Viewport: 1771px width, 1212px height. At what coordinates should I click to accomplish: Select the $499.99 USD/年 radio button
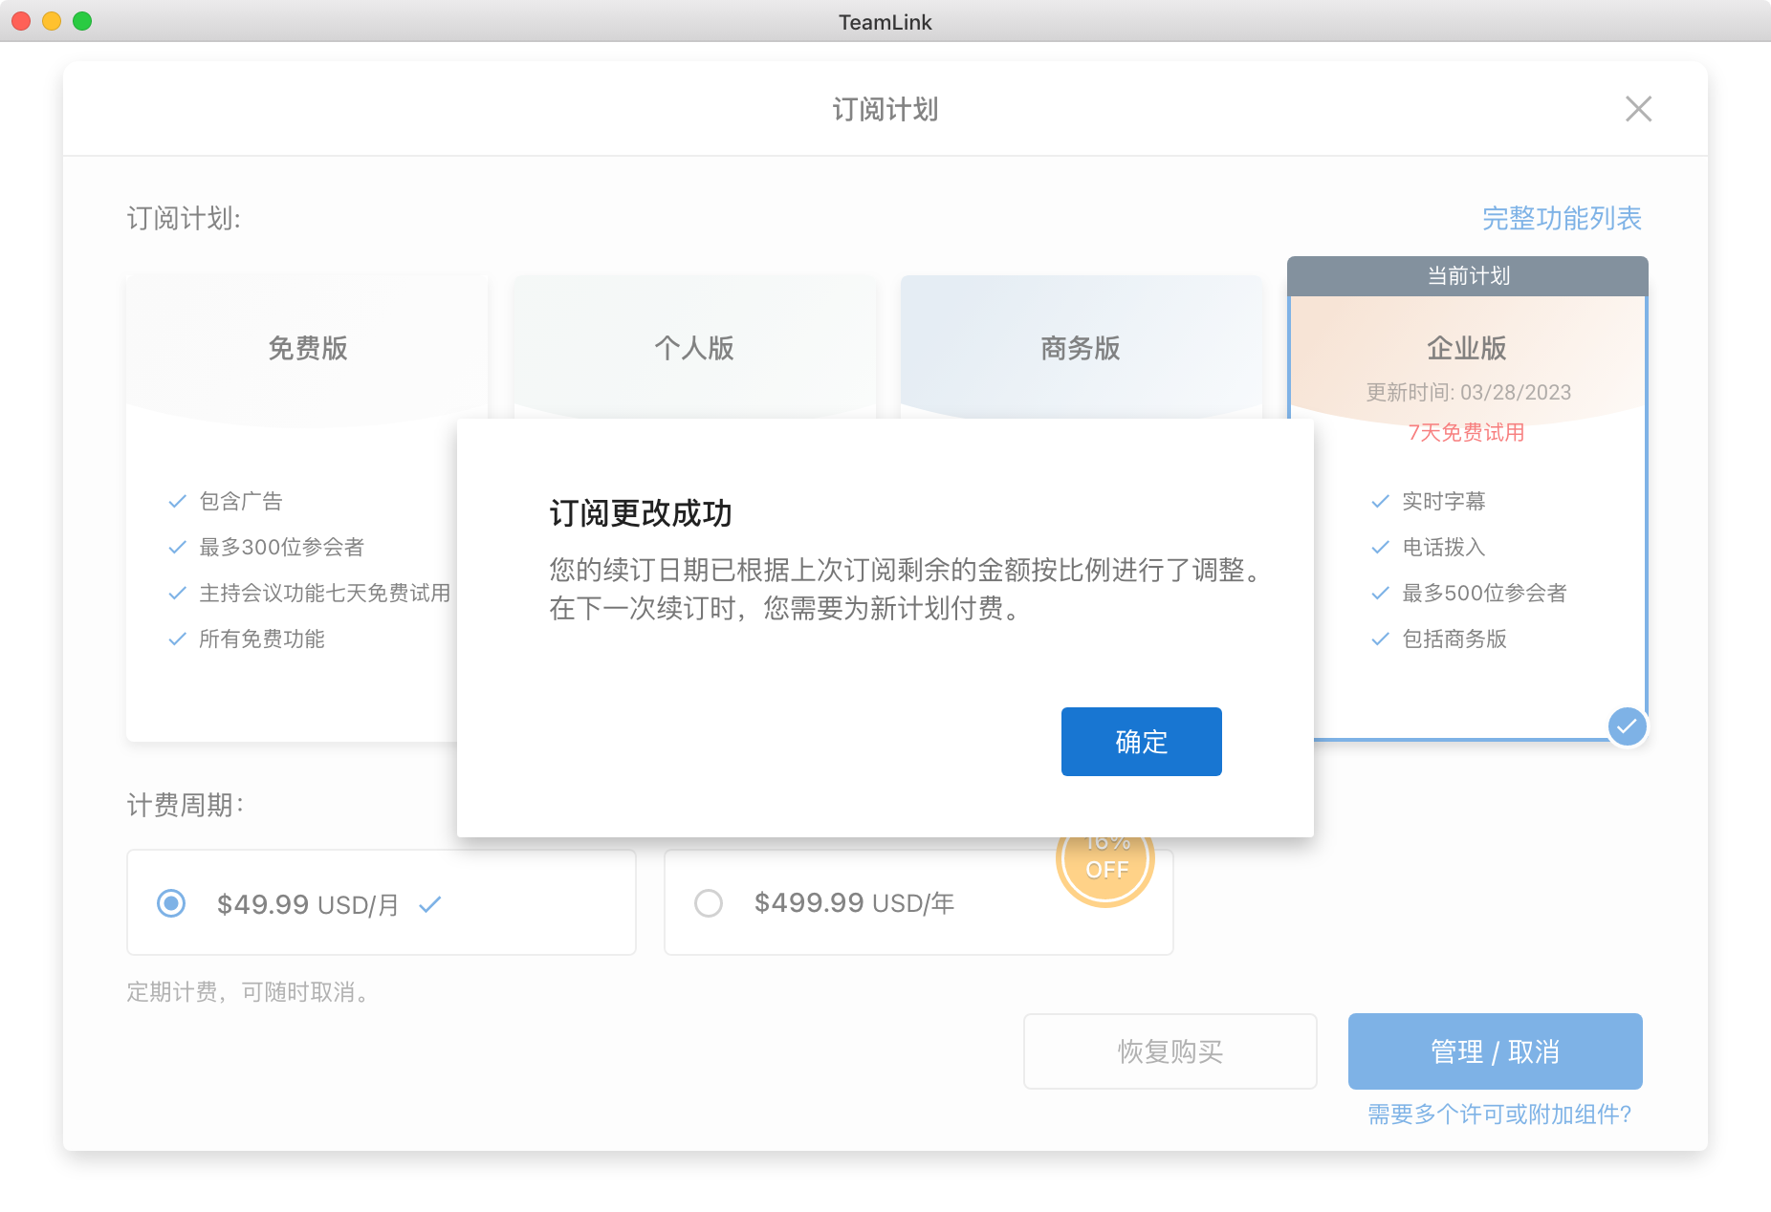[x=709, y=903]
